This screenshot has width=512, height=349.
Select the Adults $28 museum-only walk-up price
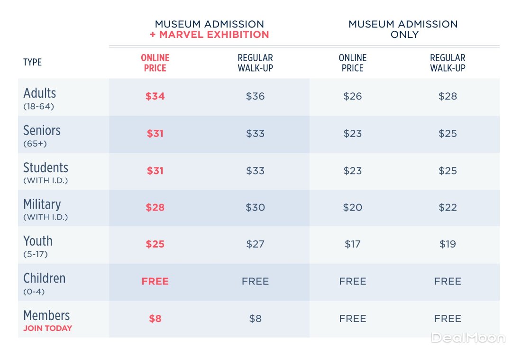[448, 97]
